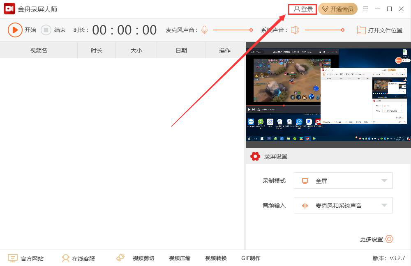The height and width of the screenshot is (266, 411).
Task: Click the 时长 column header
Action: click(97, 50)
